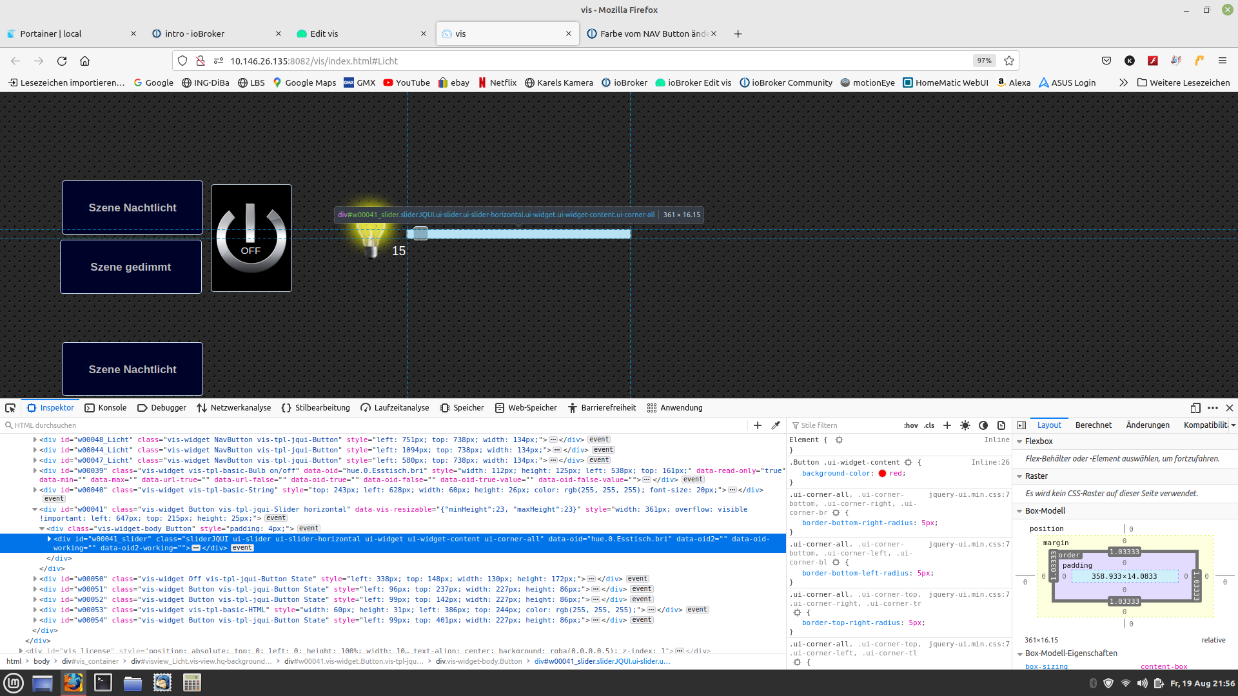1238x696 pixels.
Task: Add new node with plus icon
Action: 758,425
